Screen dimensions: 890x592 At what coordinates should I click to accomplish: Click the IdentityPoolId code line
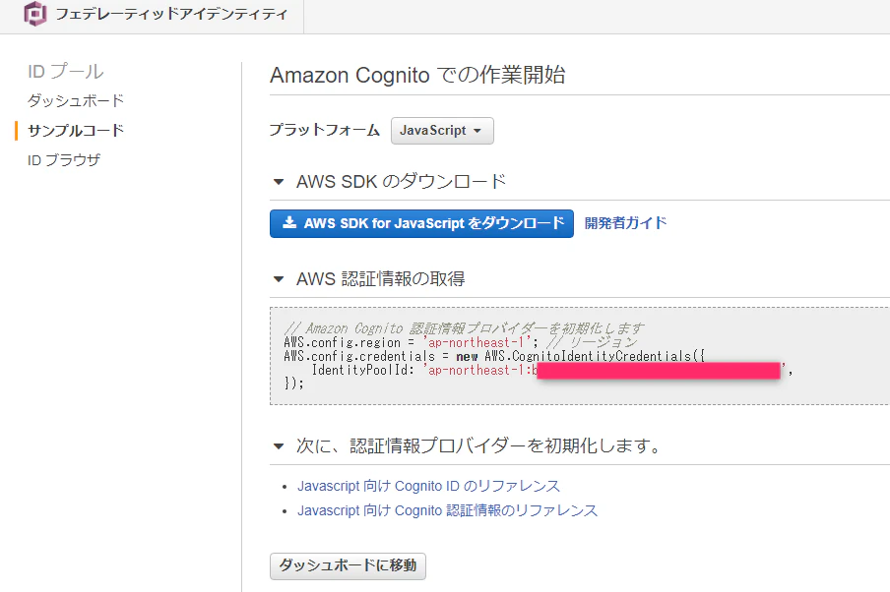click(551, 371)
